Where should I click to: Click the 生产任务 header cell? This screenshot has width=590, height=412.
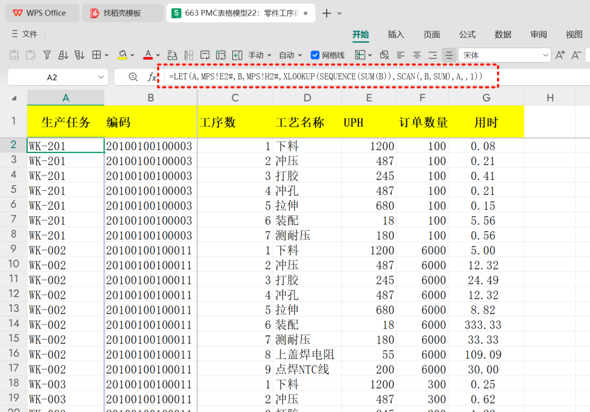click(66, 122)
